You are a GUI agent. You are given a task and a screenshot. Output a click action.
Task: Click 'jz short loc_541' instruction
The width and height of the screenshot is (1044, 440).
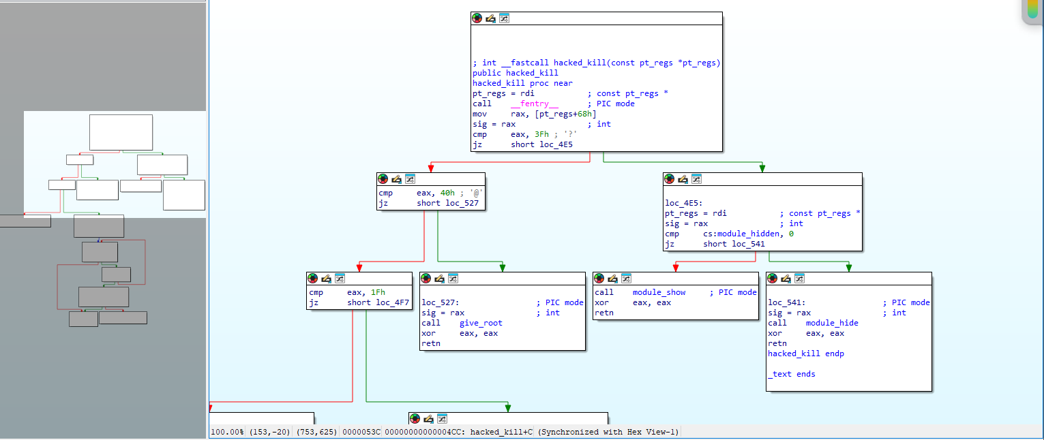(x=715, y=244)
